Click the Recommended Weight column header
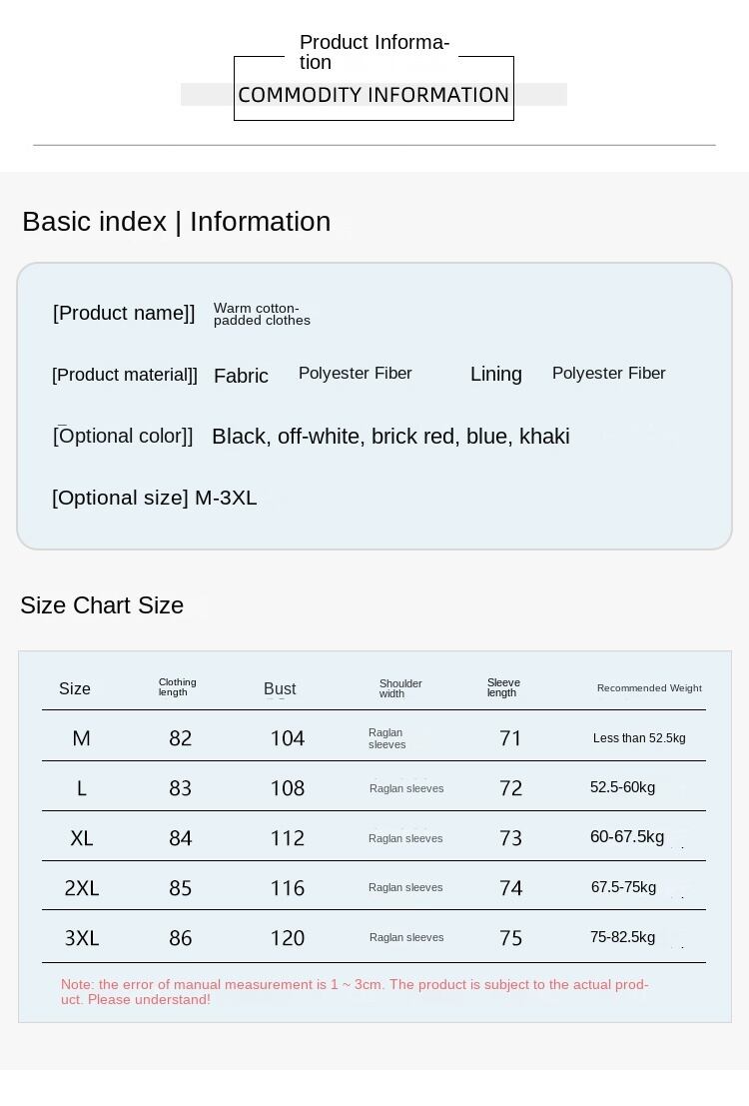The width and height of the screenshot is (749, 1106). (649, 688)
